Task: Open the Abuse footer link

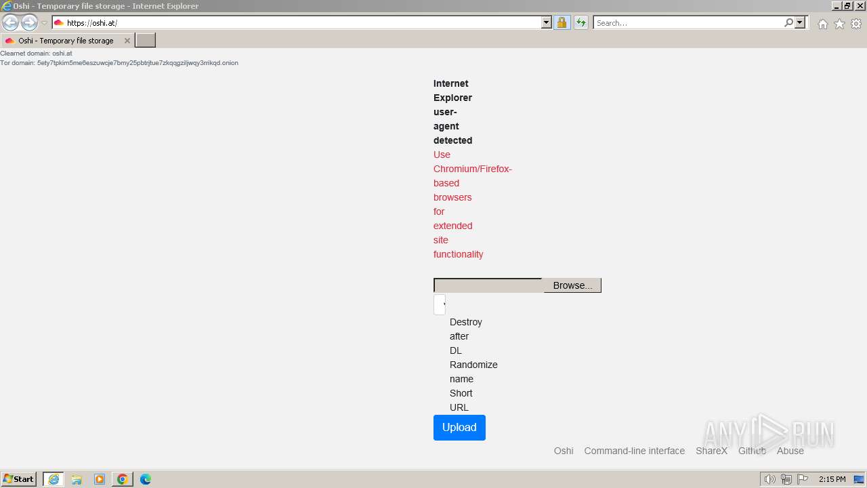Action: (790, 451)
